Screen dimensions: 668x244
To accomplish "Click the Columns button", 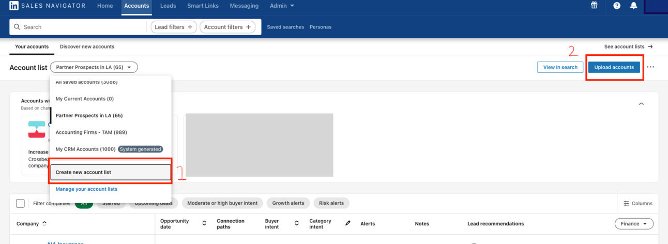I will tap(637, 203).
